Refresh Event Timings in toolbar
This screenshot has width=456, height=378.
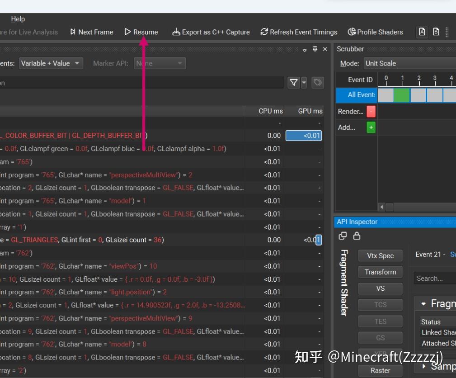point(299,32)
